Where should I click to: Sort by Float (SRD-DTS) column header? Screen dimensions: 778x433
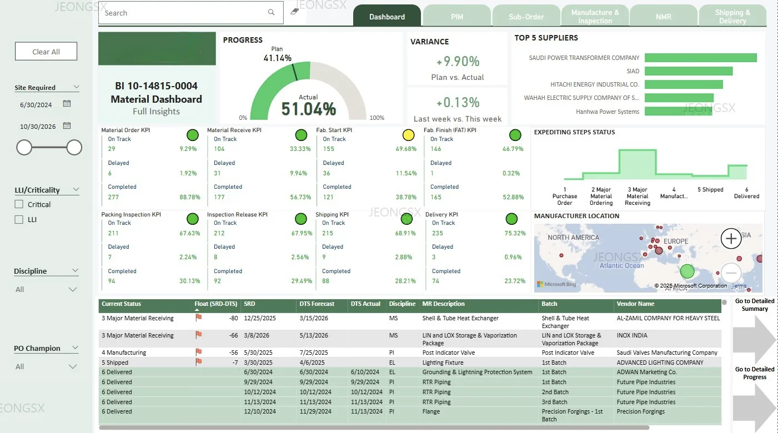point(216,304)
